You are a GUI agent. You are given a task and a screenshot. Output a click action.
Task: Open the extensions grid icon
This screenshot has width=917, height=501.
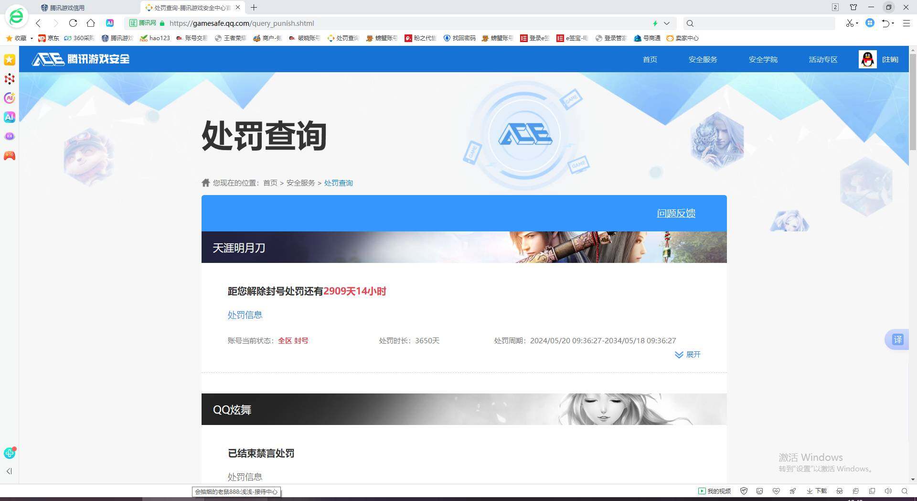[870, 22]
